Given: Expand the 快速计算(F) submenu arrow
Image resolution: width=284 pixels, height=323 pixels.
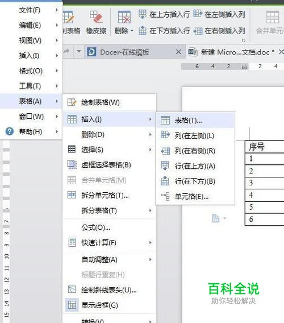Looking at the screenshot, I should pyautogui.click(x=150, y=243).
